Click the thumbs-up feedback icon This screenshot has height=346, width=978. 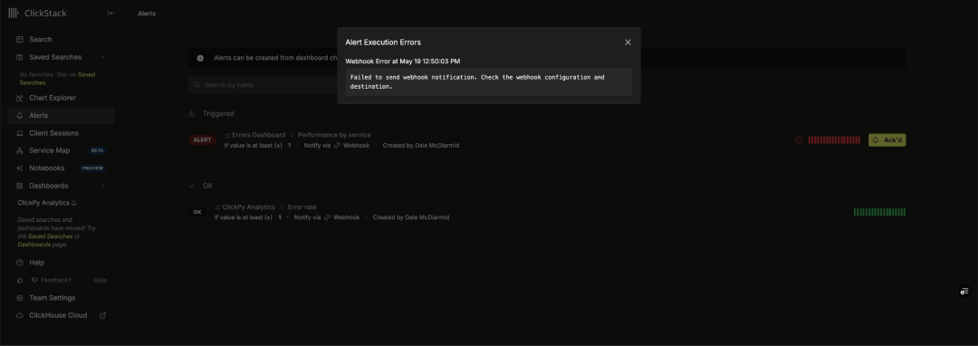point(20,281)
